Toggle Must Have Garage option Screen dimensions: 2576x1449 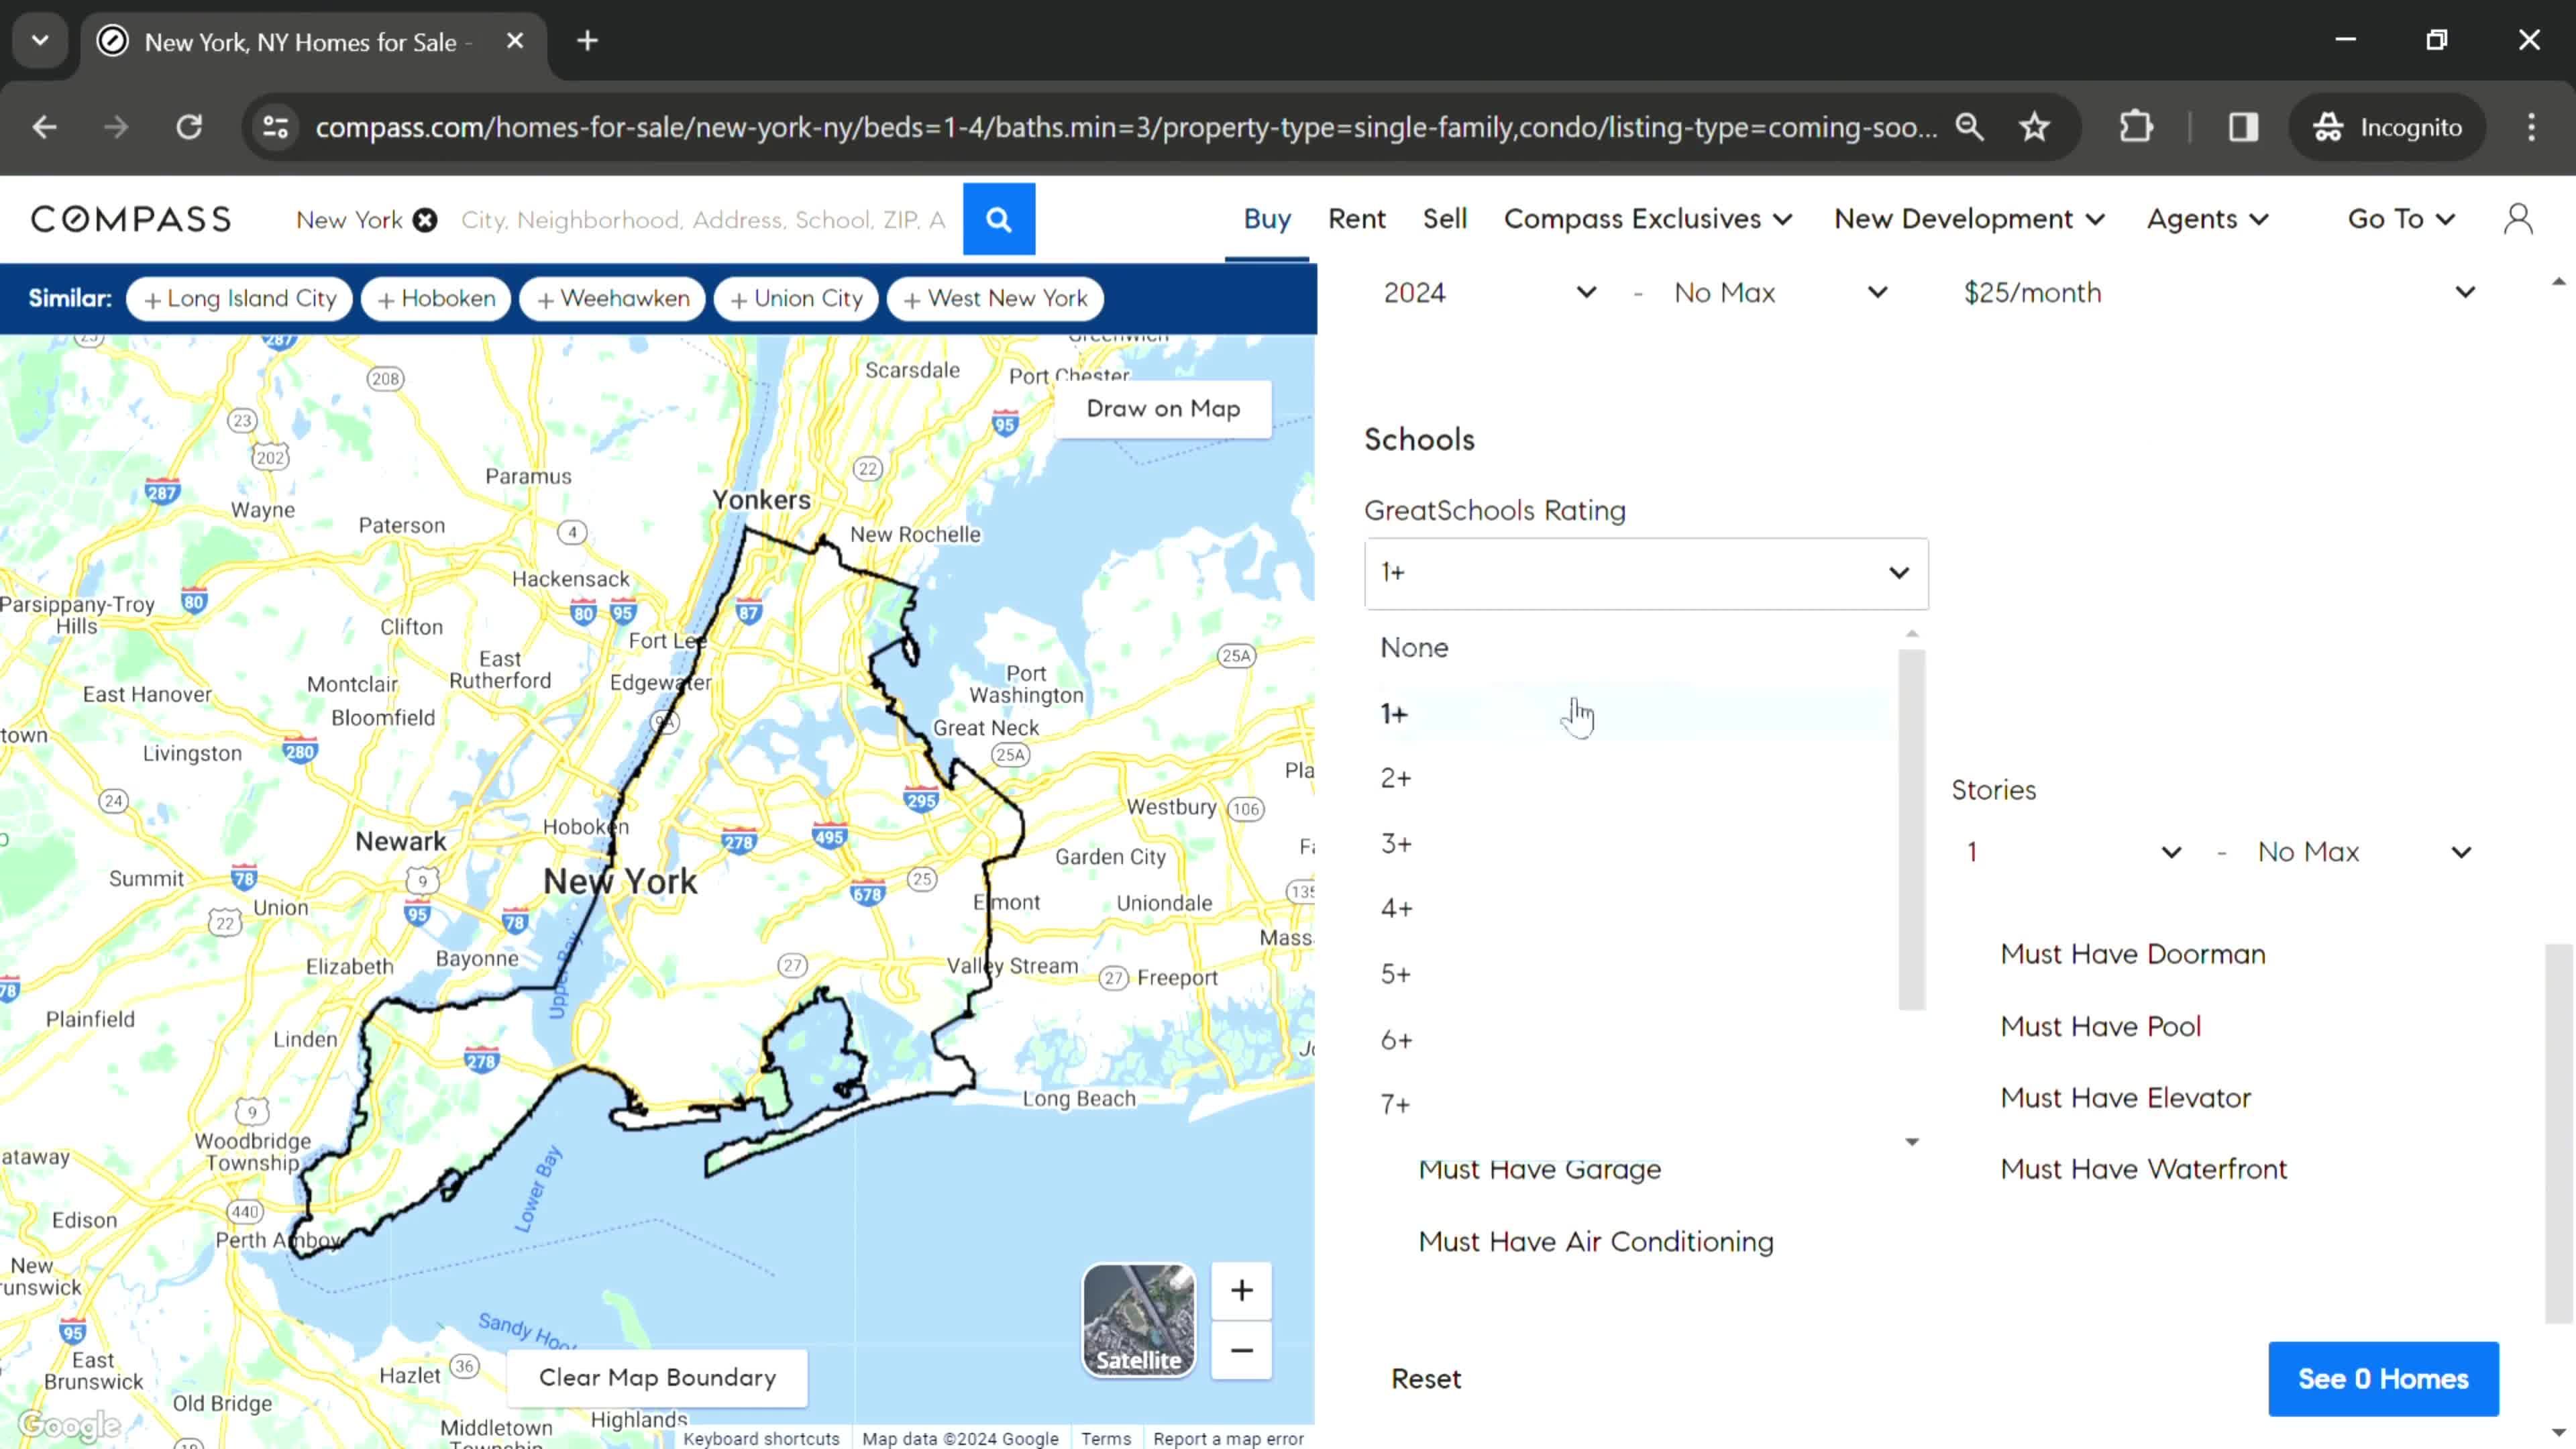(1539, 1170)
